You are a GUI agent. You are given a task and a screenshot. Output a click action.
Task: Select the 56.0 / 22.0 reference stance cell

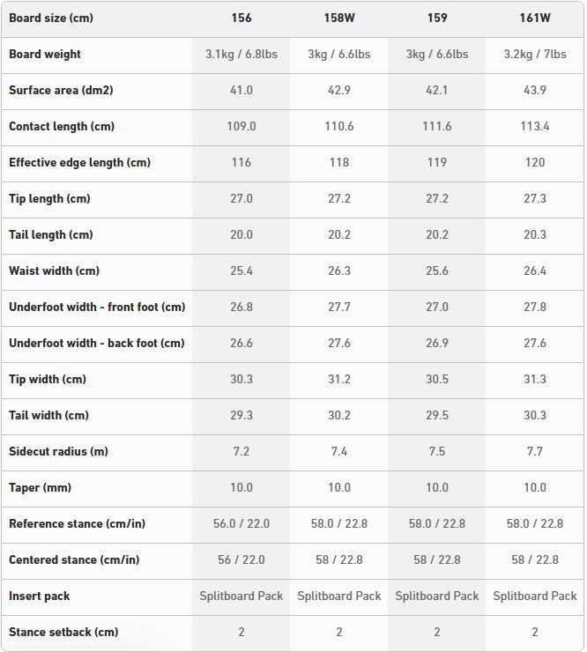point(241,523)
